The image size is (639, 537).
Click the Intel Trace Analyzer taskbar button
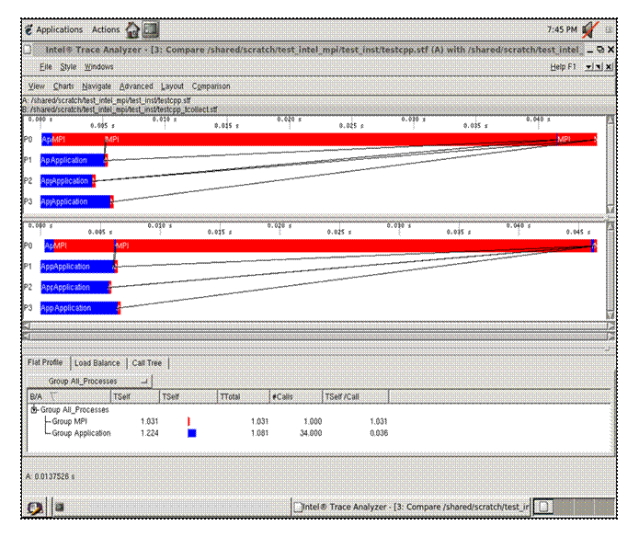(411, 507)
